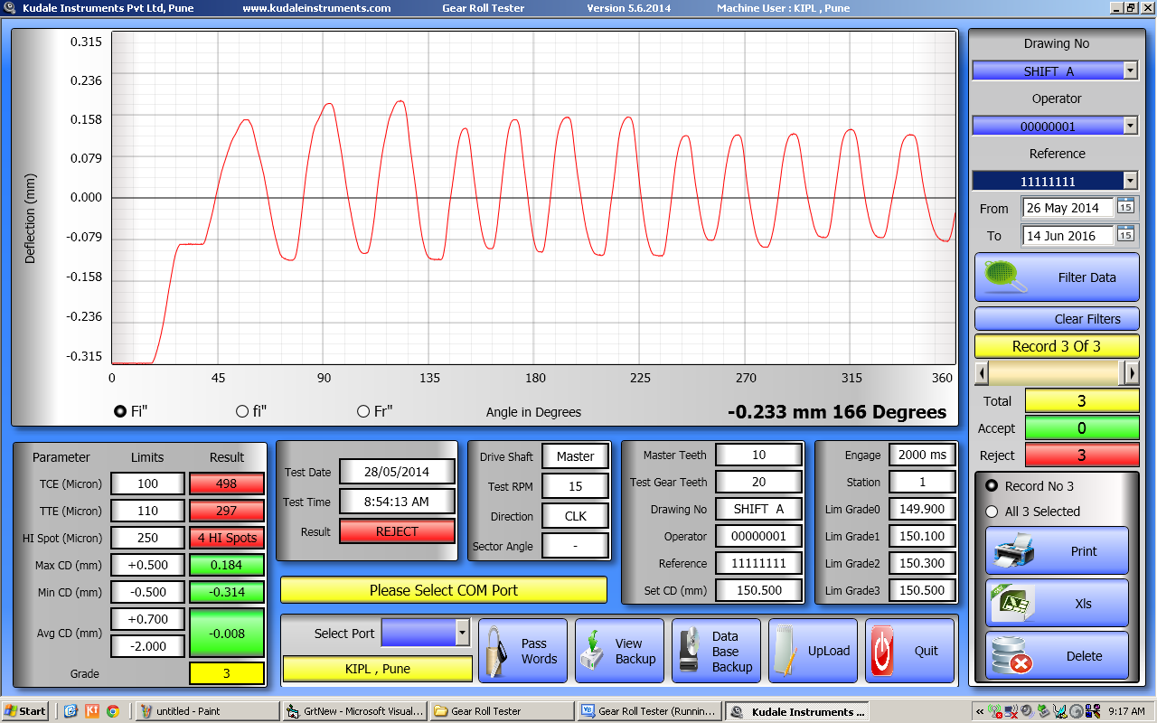1157x723 pixels.
Task: Click the printer icon on Print
Action: 1012,550
